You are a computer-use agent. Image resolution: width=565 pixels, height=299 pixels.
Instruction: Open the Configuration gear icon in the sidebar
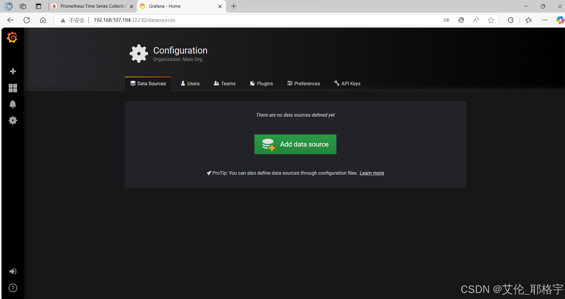[13, 120]
